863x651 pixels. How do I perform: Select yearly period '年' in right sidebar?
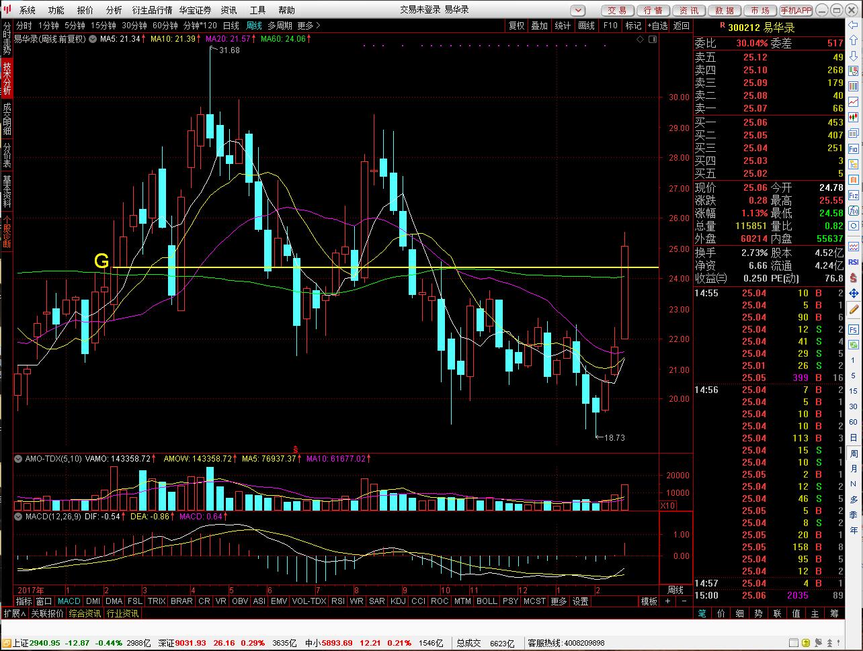coord(854,530)
